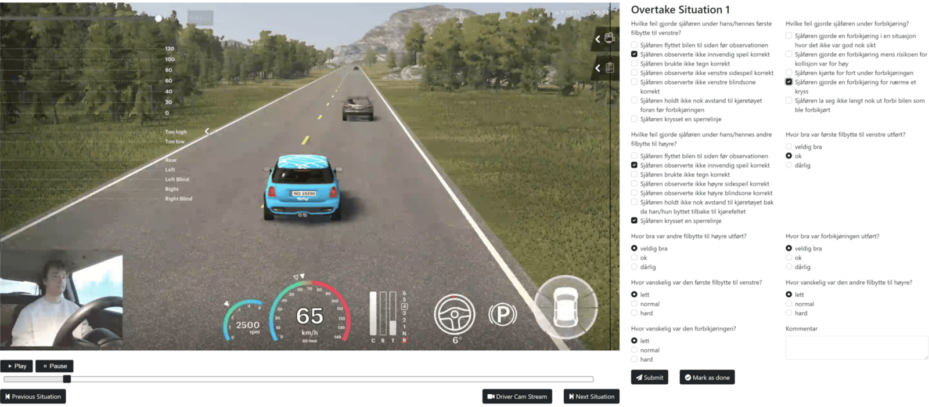Click the Kommentar text field
Screen dimensions: 929x407
856,348
